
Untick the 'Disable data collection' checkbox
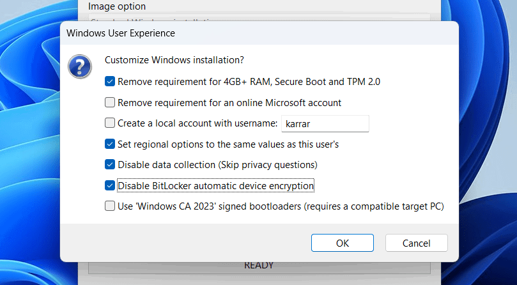pos(110,165)
